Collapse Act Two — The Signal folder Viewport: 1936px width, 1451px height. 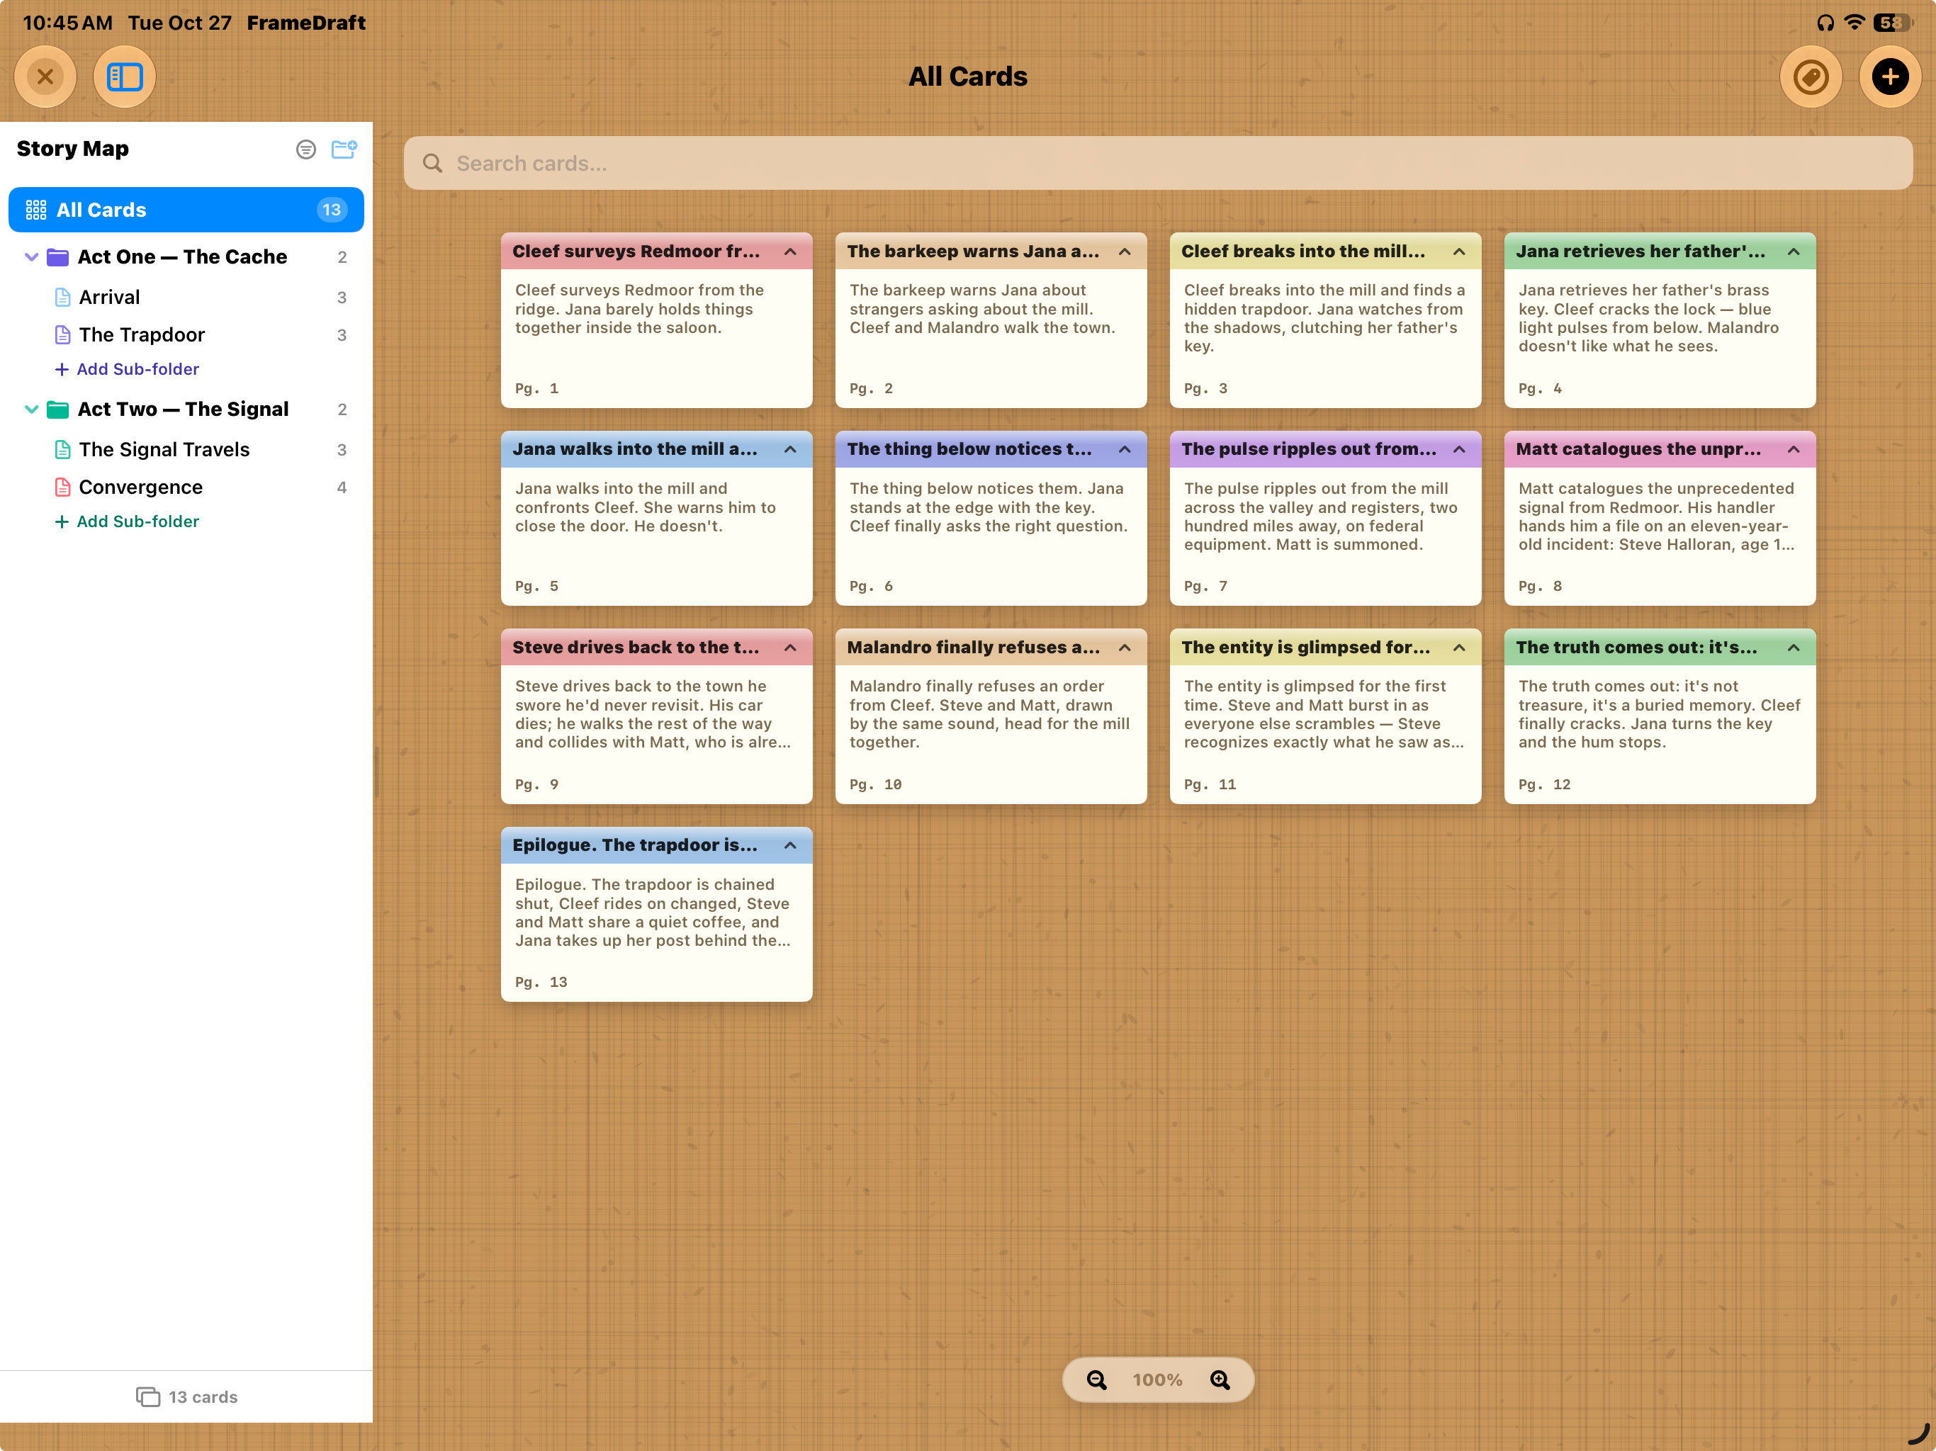(31, 410)
